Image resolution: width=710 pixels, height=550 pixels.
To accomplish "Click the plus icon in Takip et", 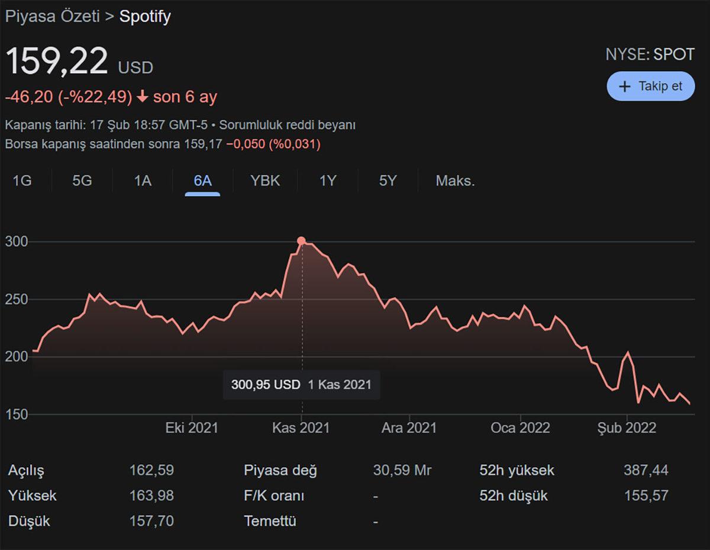I will point(624,86).
